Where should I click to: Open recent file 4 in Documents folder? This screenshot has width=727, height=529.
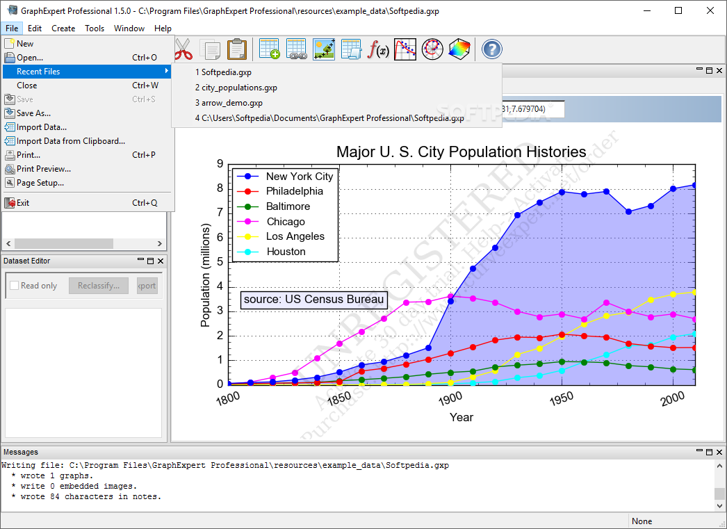click(x=336, y=118)
